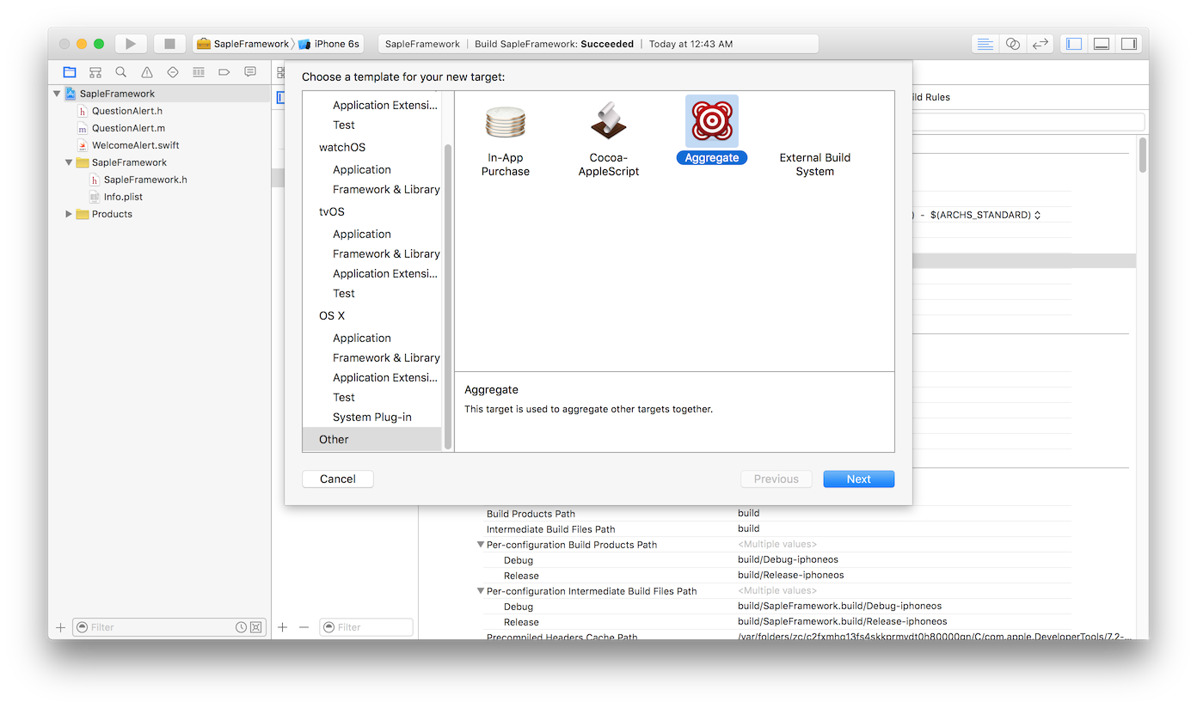This screenshot has width=1197, height=708.
Task: Select tvOS Application category
Action: tap(362, 234)
